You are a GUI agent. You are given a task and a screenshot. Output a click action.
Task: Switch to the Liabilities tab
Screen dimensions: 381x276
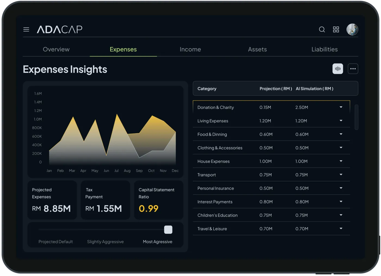pos(324,49)
